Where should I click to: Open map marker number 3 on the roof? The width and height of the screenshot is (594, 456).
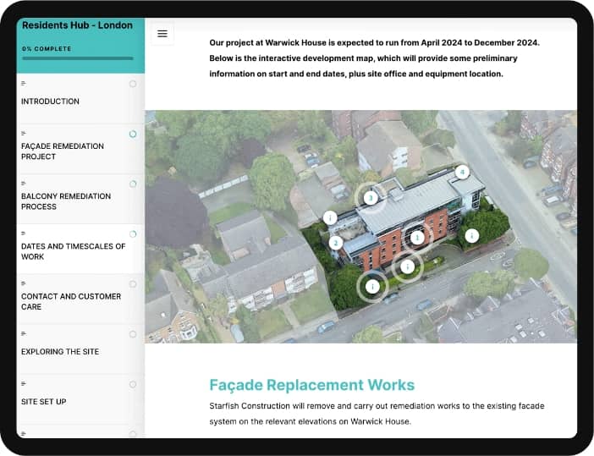coord(370,199)
